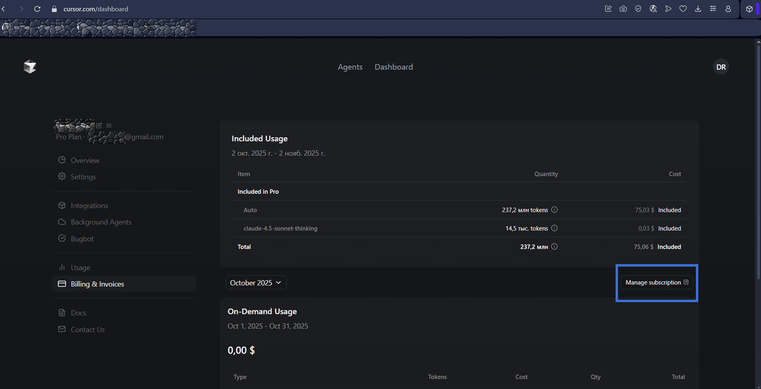
Task: Click the Manage subscription button
Action: (x=656, y=282)
